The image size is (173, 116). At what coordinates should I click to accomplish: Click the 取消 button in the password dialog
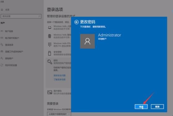coord(157,107)
